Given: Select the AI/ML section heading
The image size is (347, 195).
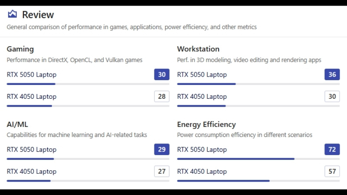Looking at the screenshot, I should point(17,124).
